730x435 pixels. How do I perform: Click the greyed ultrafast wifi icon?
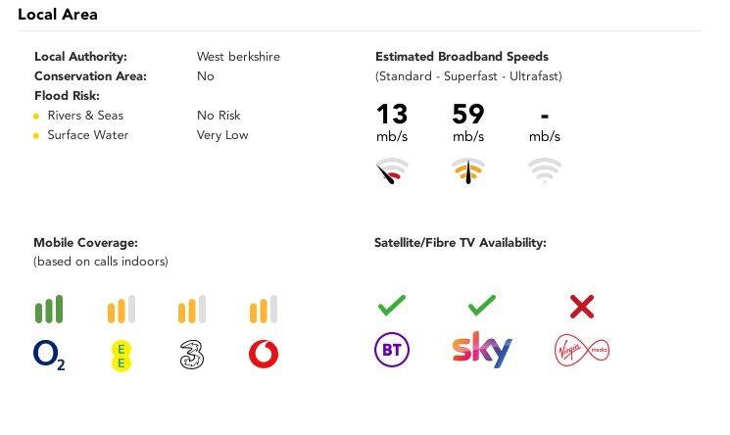coord(545,170)
